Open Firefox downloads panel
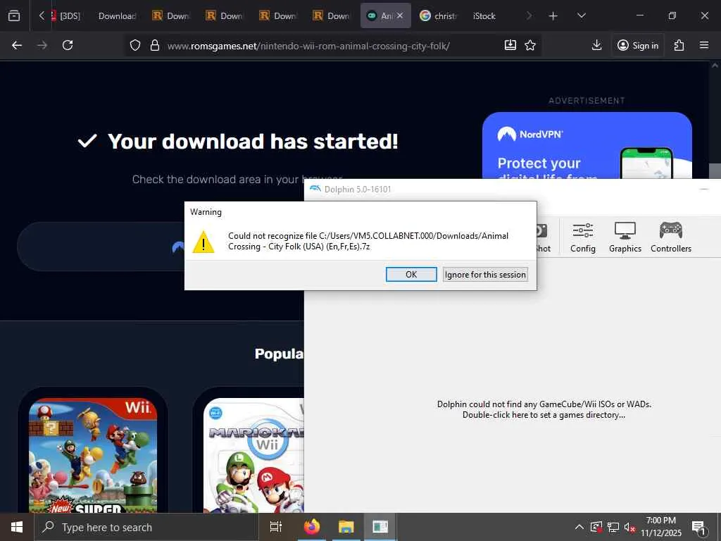The image size is (721, 541). [596, 45]
